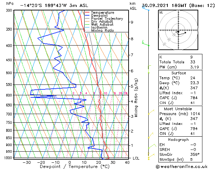
Task: Click the red Temperature legend line
Action: pyautogui.click(x=87, y=13)
